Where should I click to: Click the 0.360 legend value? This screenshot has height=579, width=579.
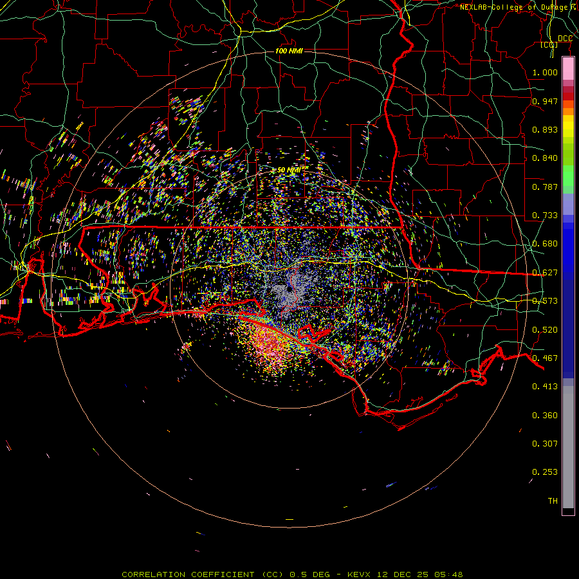(x=545, y=416)
